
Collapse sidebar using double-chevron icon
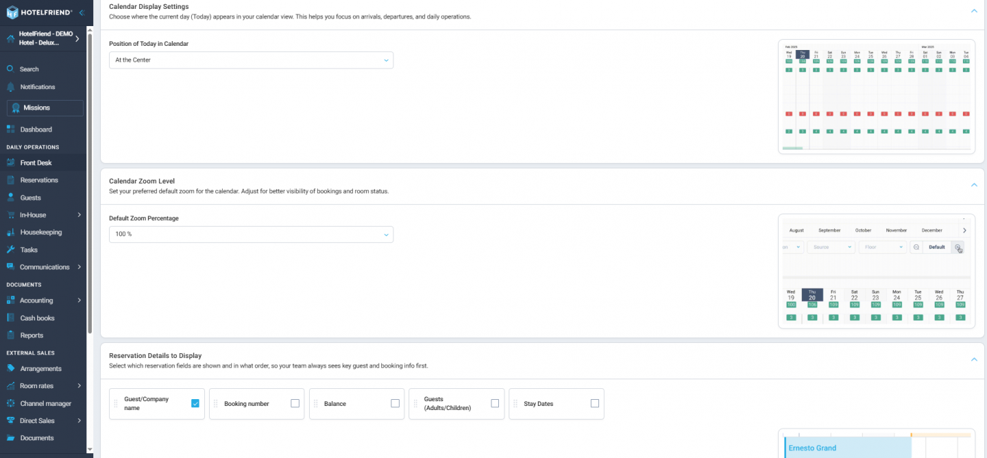(x=82, y=12)
